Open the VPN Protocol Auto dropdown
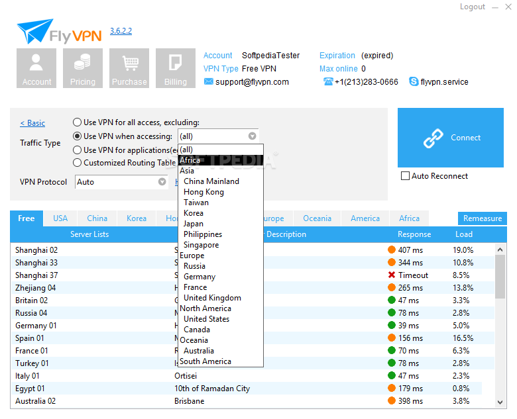Viewport: 517px width, 419px height. pyautogui.click(x=121, y=182)
